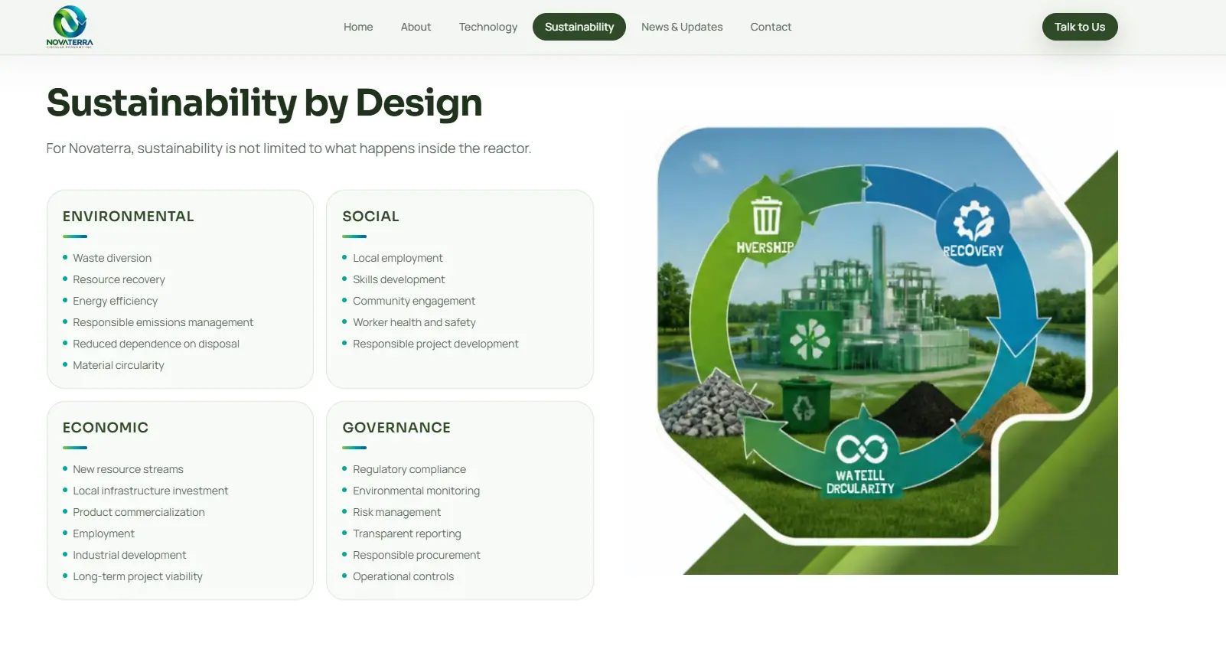1226x659 pixels.
Task: Click 'Worker health and safety' text
Action: coord(414,322)
